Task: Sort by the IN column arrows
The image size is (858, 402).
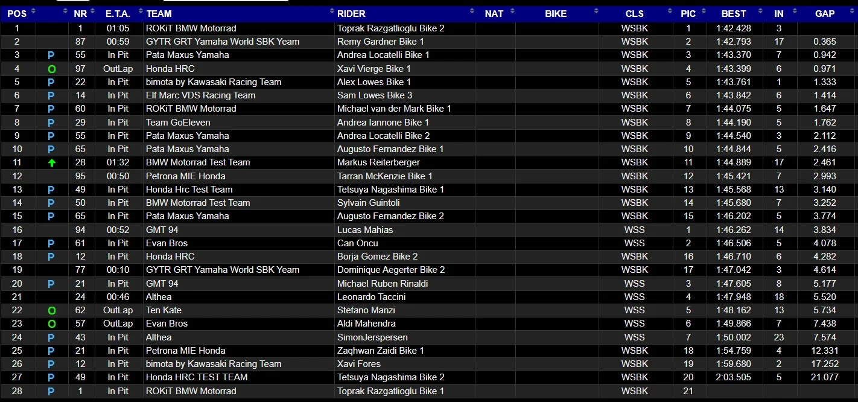Action: (794, 12)
